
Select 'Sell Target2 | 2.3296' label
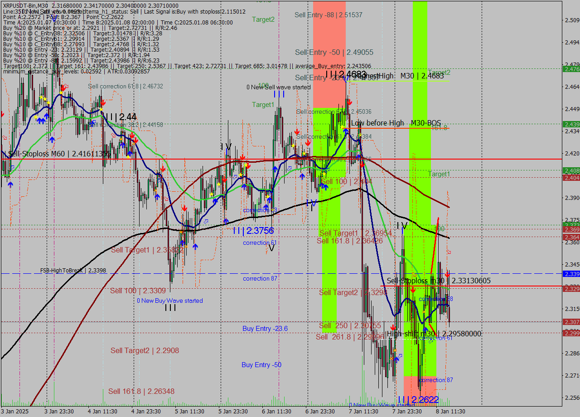pyautogui.click(x=353, y=292)
